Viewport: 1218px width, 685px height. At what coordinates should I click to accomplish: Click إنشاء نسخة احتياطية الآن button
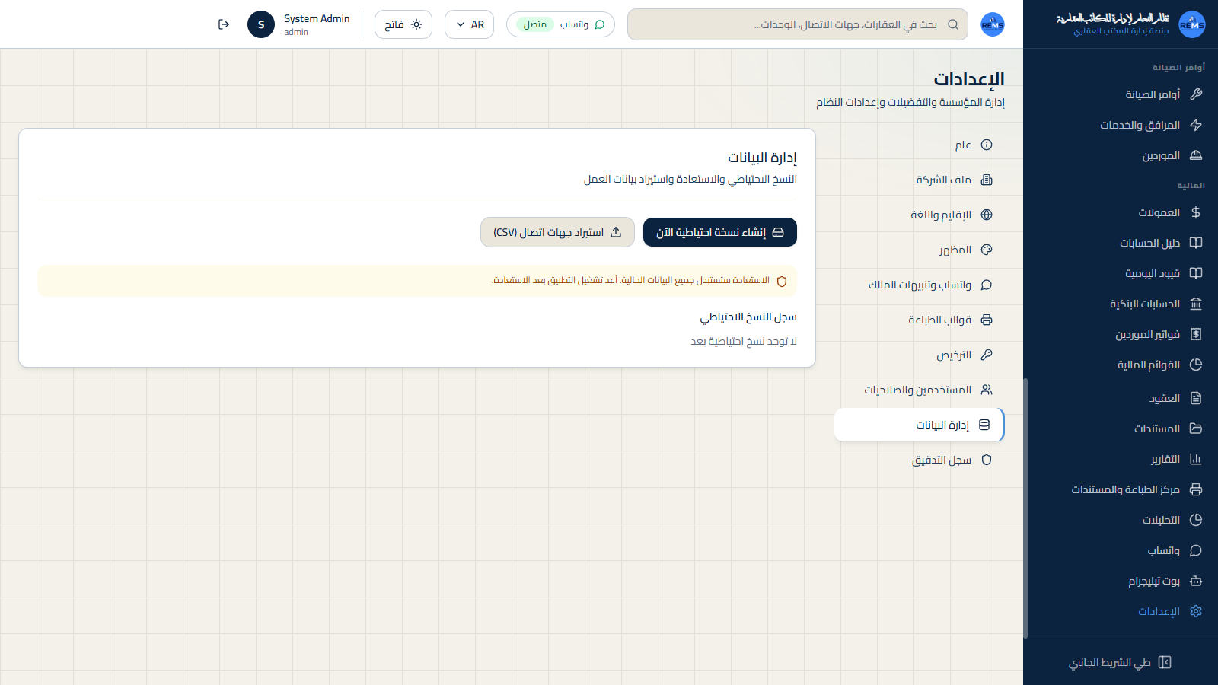point(720,232)
